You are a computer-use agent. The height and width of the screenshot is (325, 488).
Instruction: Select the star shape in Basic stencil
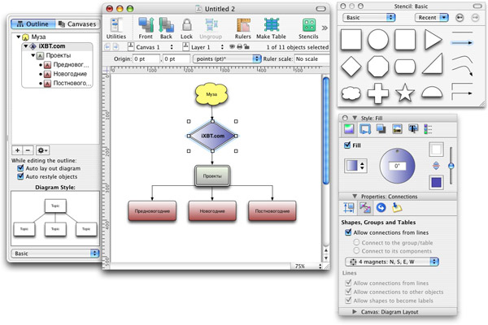[x=404, y=93]
